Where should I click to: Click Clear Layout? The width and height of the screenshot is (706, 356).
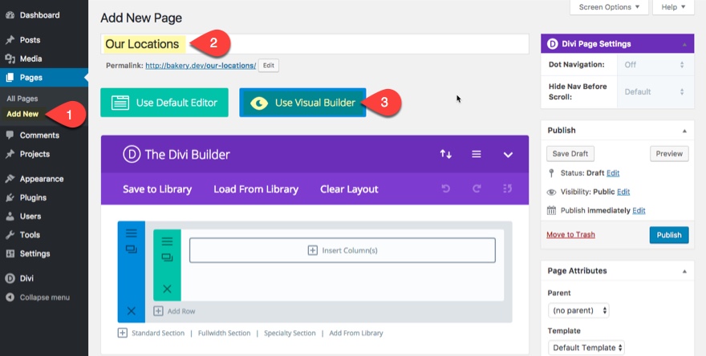[349, 189]
